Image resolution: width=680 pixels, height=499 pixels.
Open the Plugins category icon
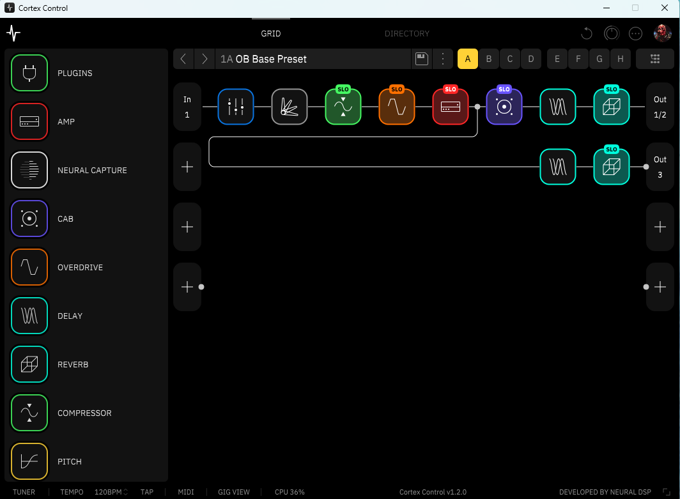pos(29,73)
